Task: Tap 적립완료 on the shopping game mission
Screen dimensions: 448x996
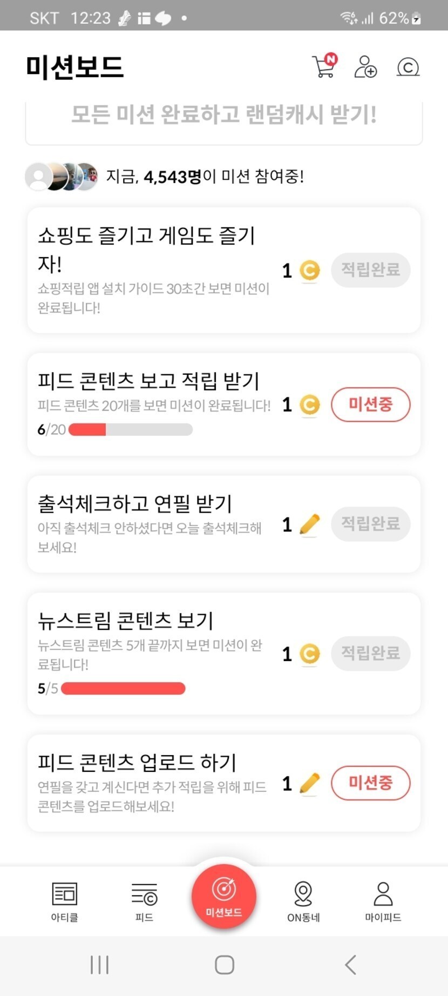Action: click(370, 270)
